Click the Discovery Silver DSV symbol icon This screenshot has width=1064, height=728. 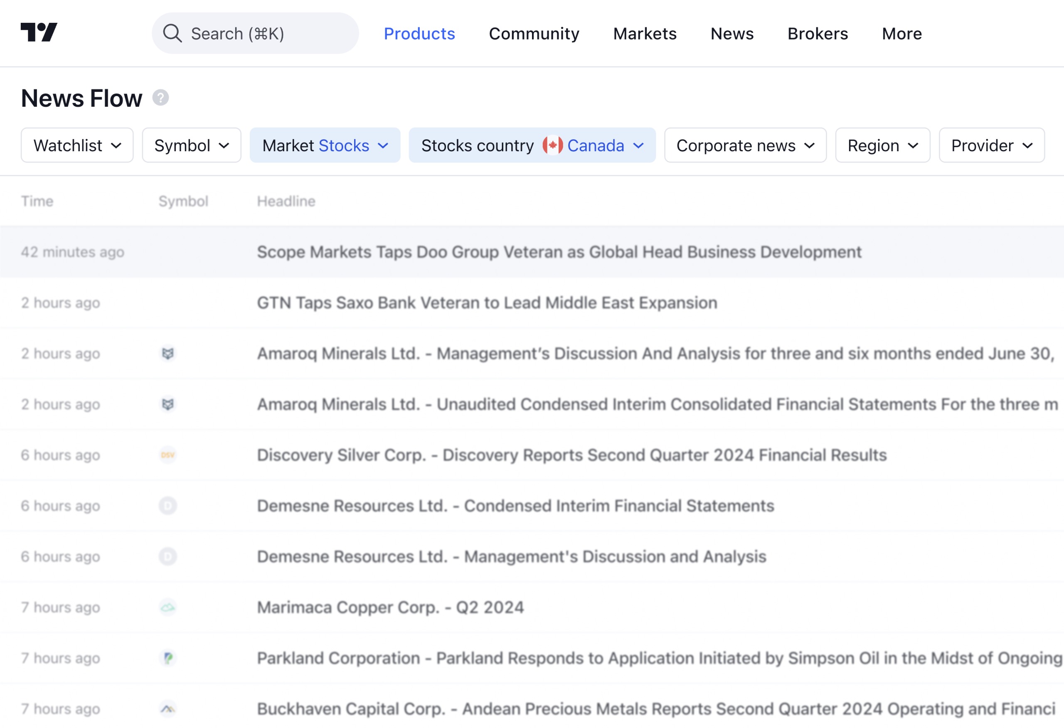click(x=168, y=455)
